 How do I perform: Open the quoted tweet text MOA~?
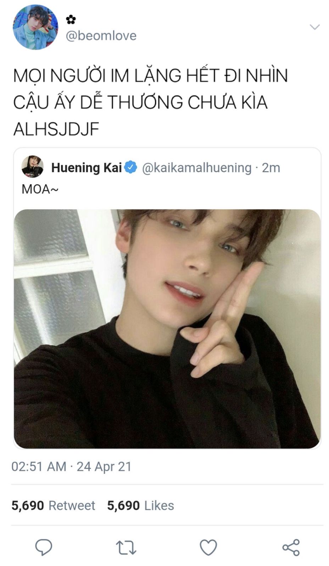(40, 189)
